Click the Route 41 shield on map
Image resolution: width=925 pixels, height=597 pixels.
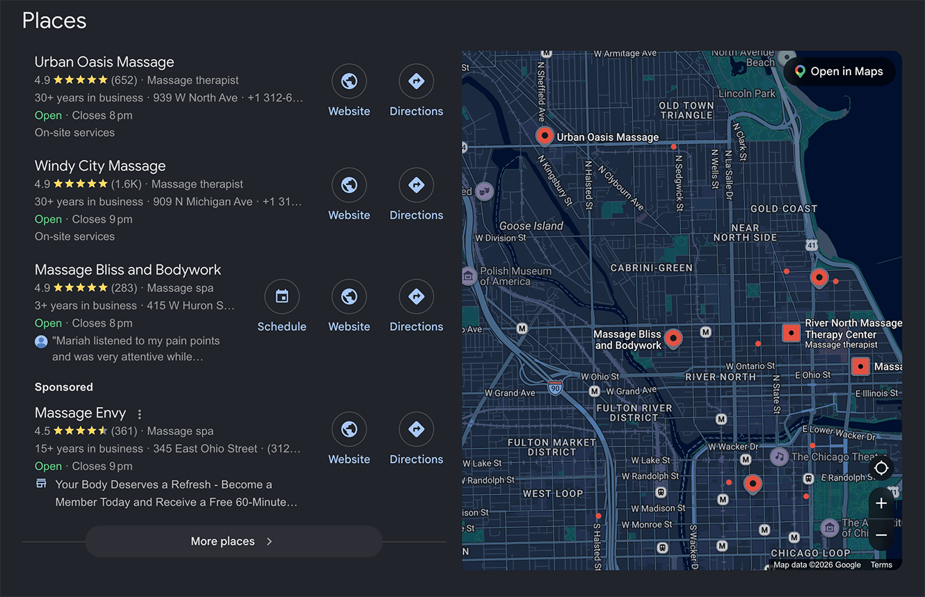coord(812,245)
